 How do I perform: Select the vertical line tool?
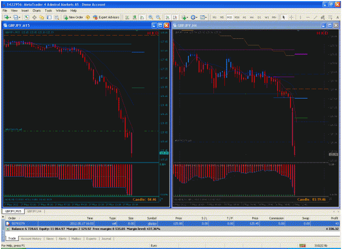coord(300,17)
